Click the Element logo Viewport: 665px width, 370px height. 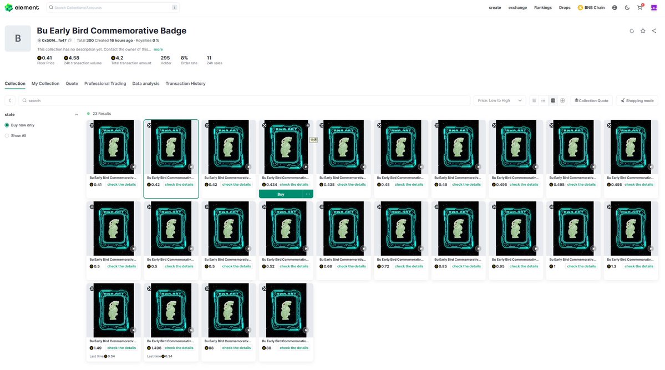22,8
